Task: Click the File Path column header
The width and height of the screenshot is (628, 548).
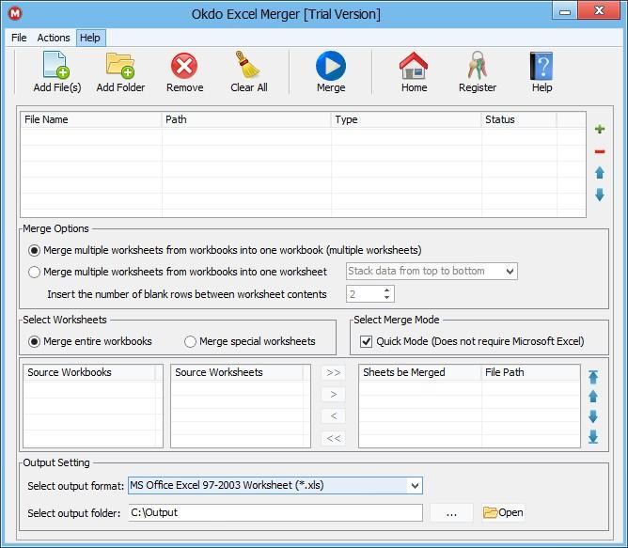Action: 530,372
